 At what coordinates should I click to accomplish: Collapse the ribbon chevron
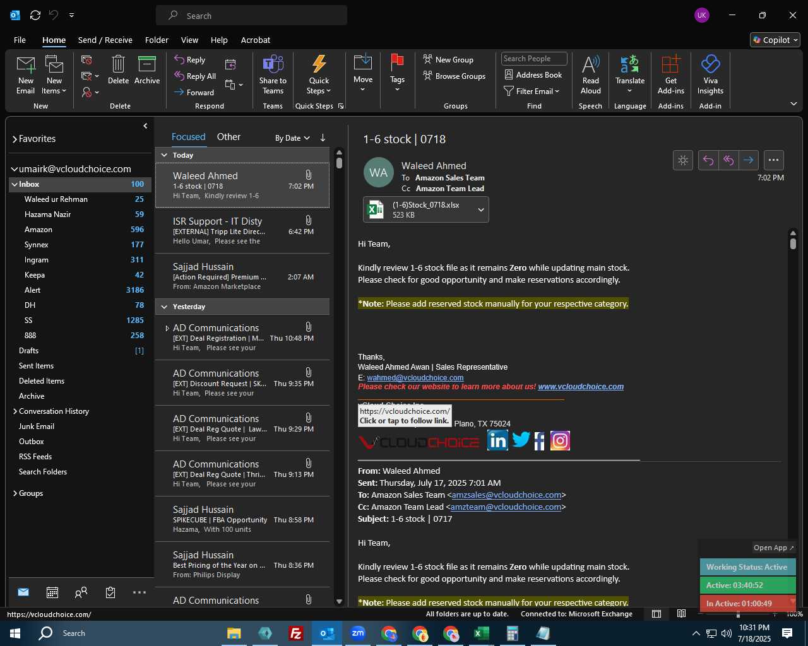click(x=793, y=103)
